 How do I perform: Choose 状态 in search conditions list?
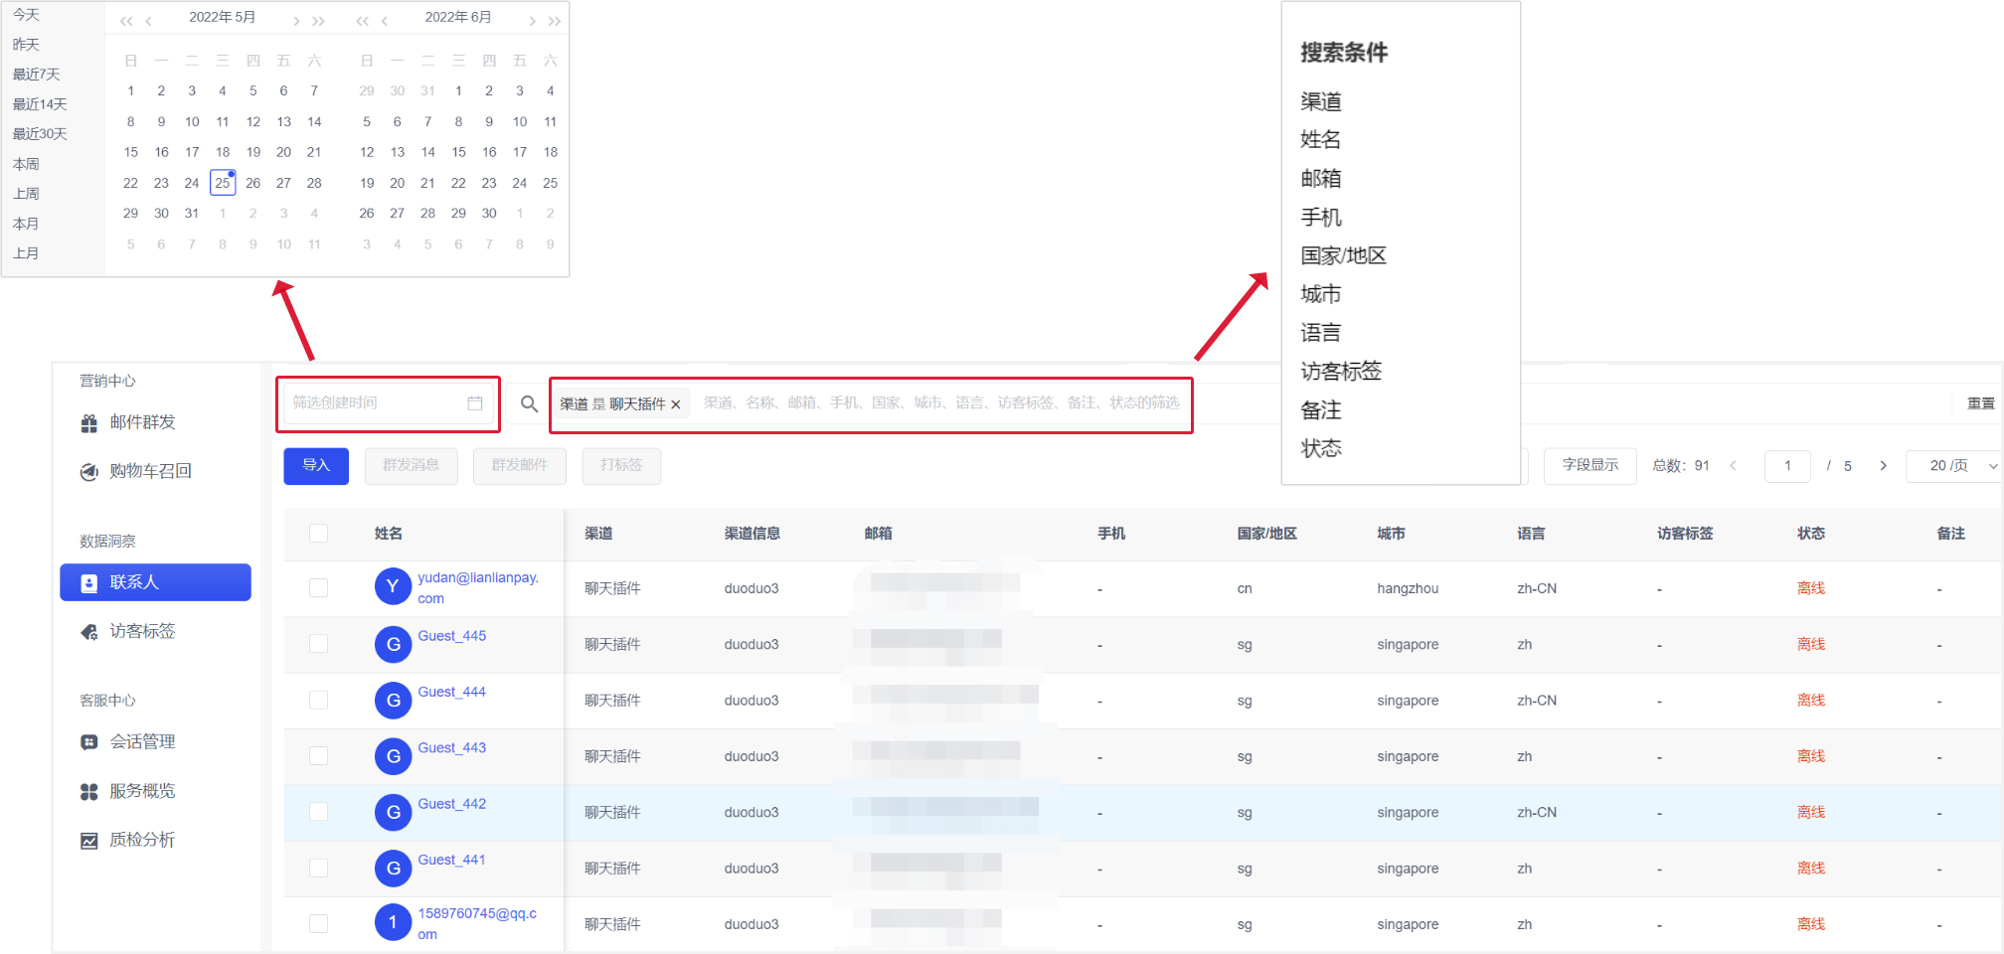click(1321, 449)
